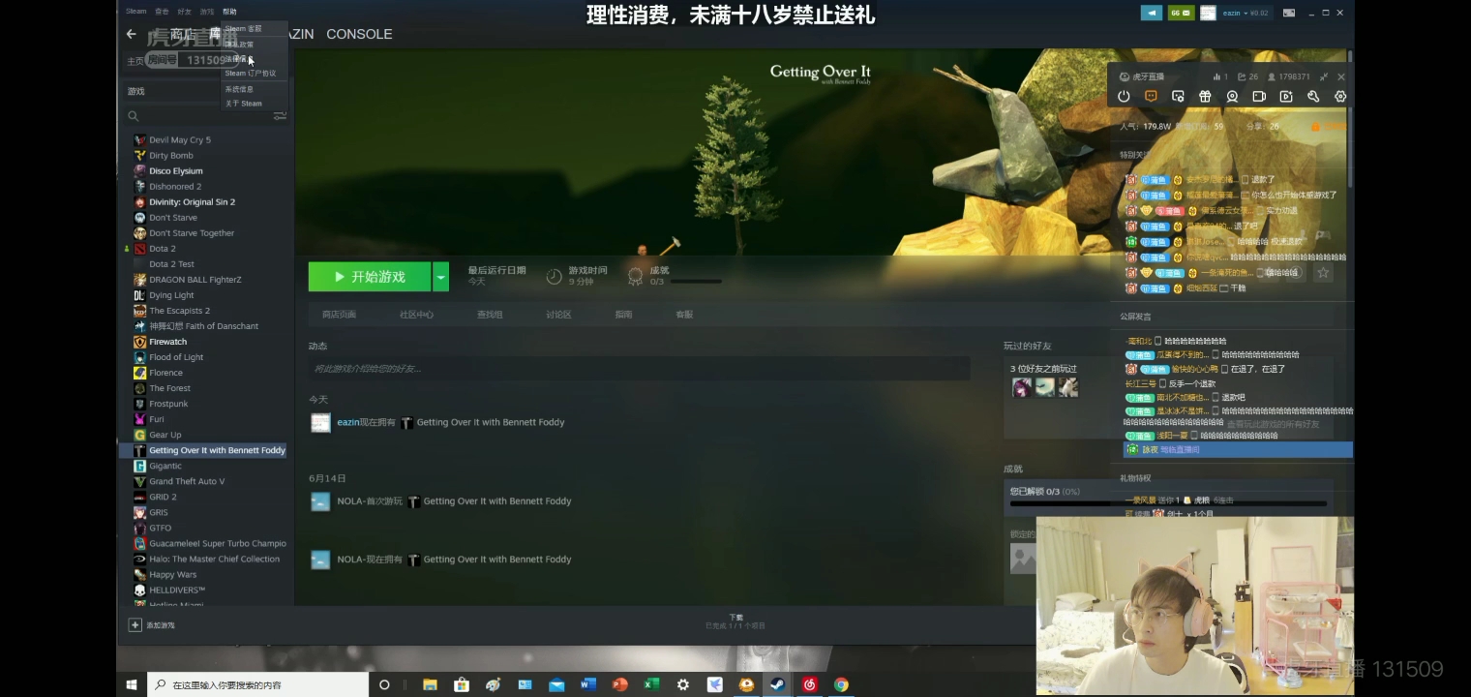Open library filter settings icon

click(280, 116)
